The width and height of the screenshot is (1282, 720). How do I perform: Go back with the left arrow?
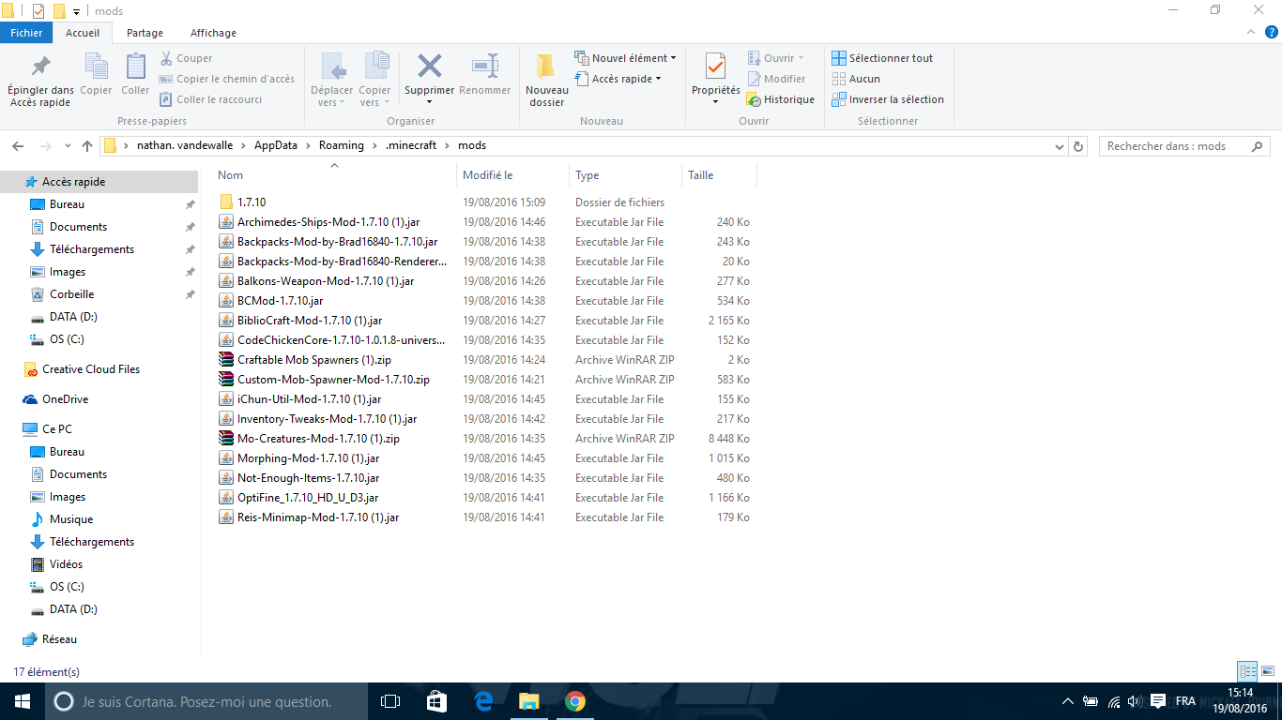pyautogui.click(x=18, y=146)
